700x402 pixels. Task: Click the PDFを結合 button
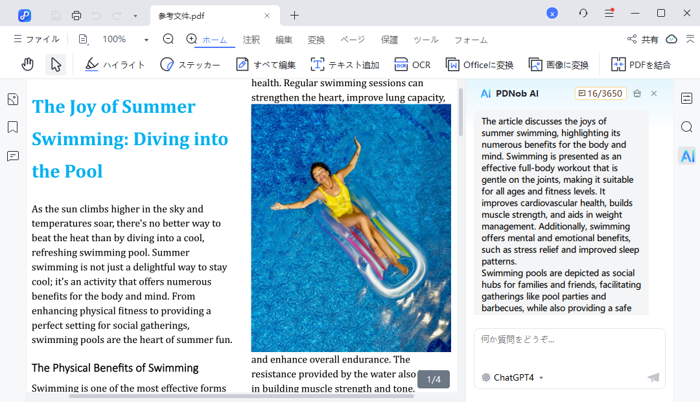point(640,64)
